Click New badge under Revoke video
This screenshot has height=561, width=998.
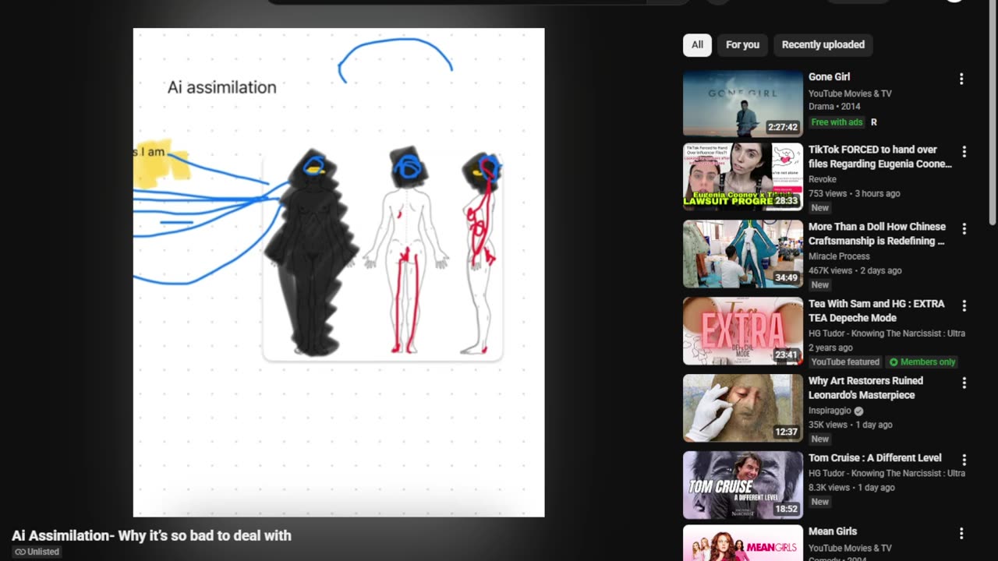[820, 208]
